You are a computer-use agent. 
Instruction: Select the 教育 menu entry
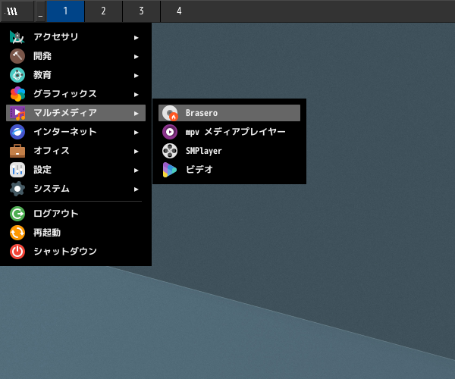tap(75, 75)
